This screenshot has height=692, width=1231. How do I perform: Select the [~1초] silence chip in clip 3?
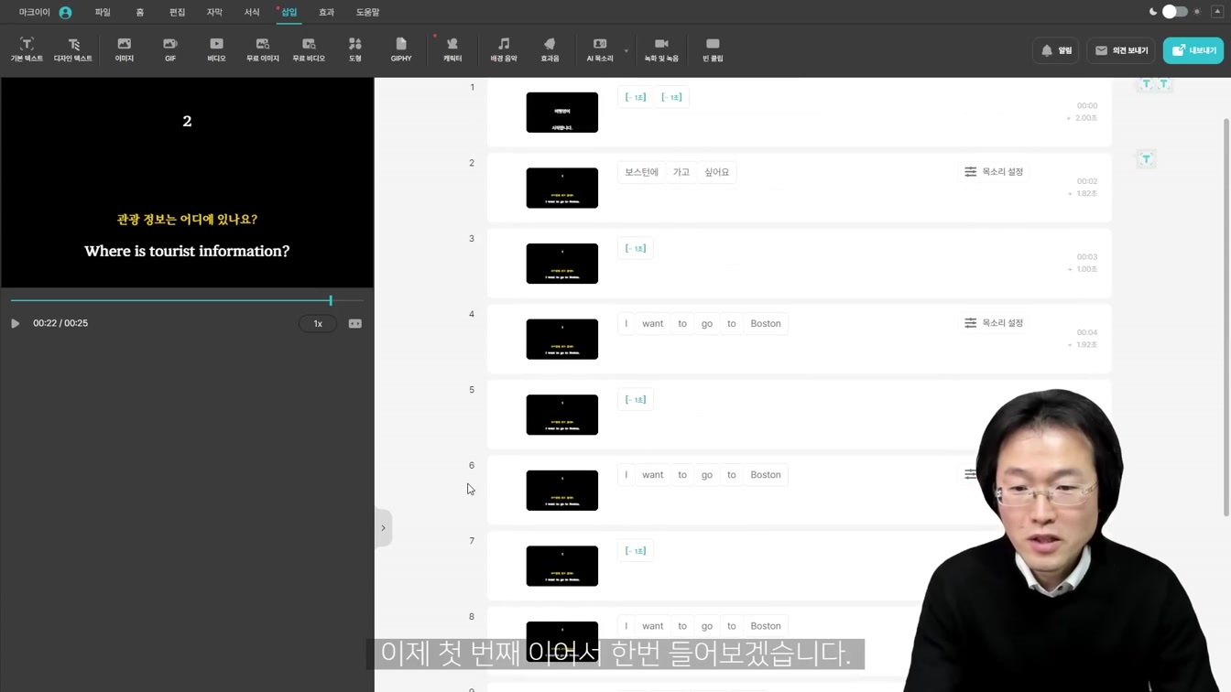pyautogui.click(x=636, y=248)
